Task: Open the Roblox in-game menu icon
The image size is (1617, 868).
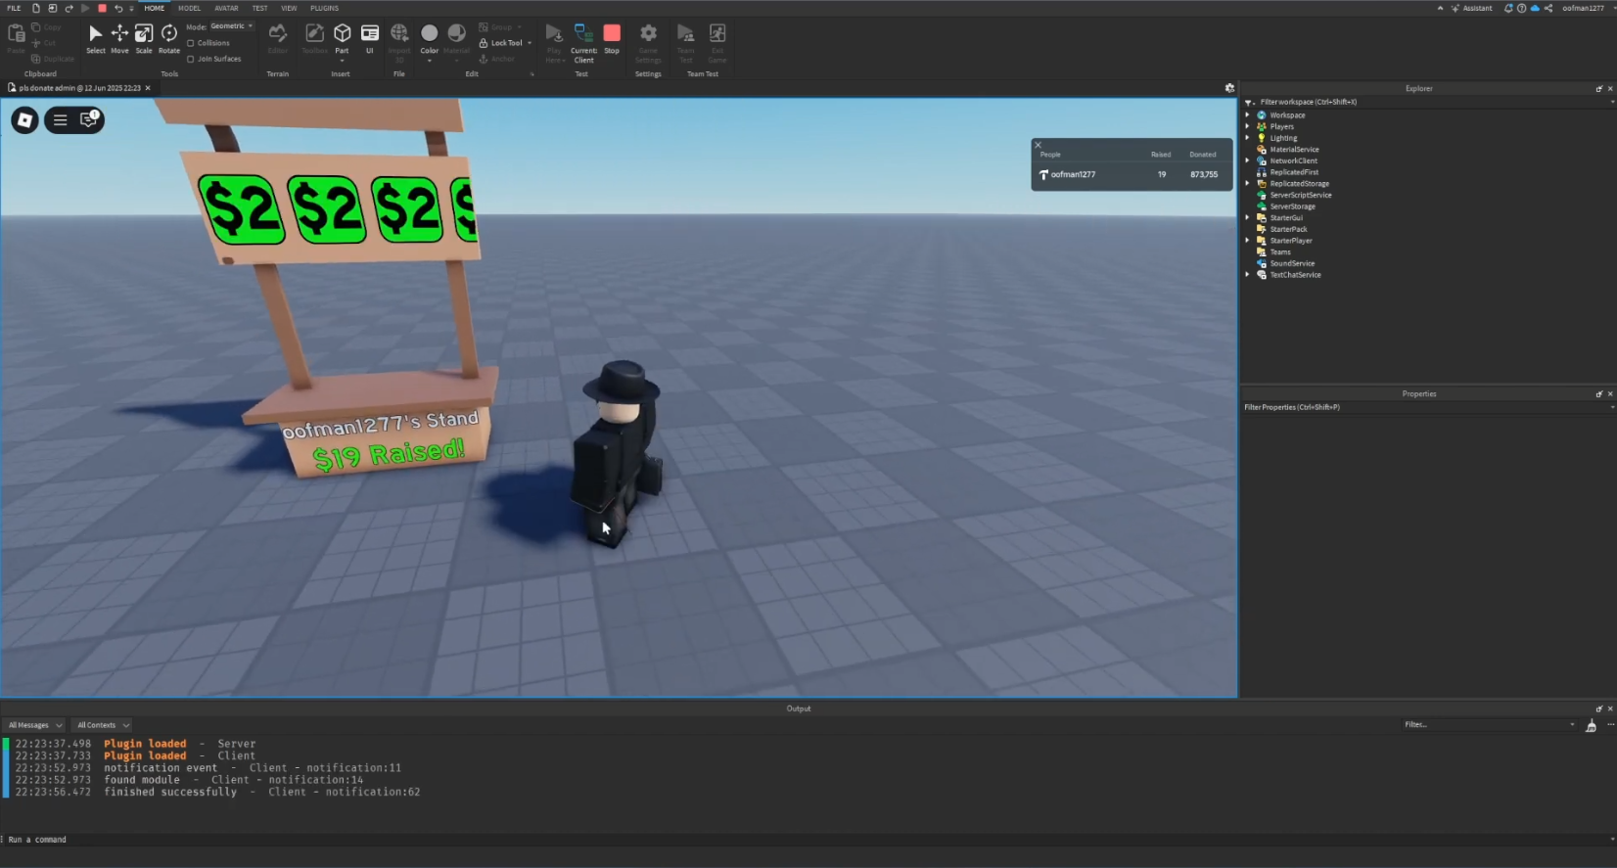Action: click(25, 119)
